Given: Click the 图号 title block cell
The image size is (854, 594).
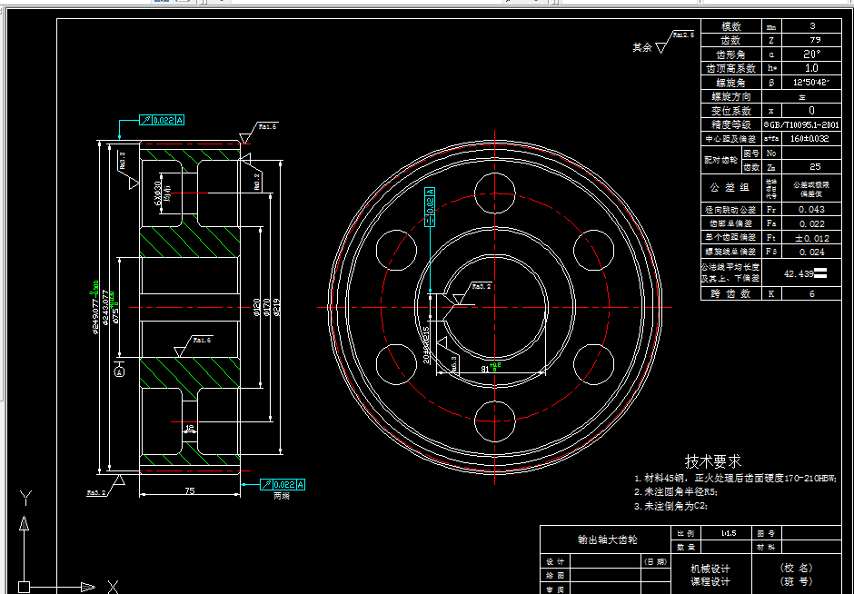Looking at the screenshot, I should tap(766, 533).
